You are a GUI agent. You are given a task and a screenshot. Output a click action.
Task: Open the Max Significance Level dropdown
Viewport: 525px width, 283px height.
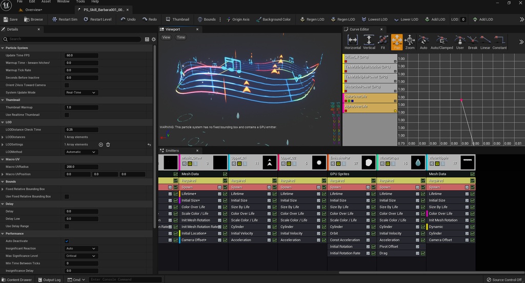point(81,256)
